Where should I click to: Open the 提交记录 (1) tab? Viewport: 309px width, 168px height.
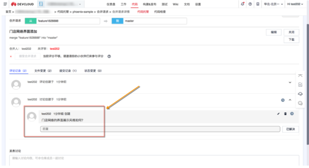pos(68,71)
